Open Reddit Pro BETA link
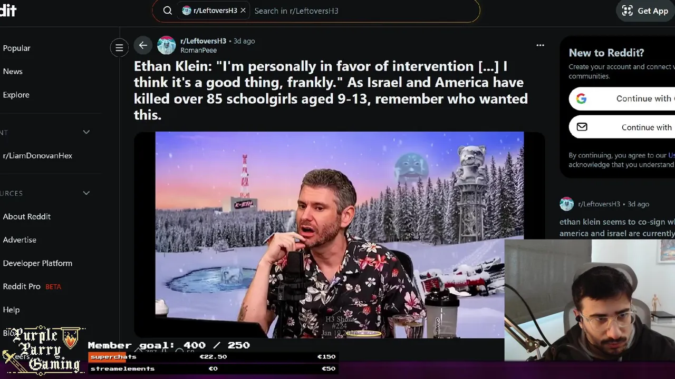The width and height of the screenshot is (675, 379). click(32, 286)
